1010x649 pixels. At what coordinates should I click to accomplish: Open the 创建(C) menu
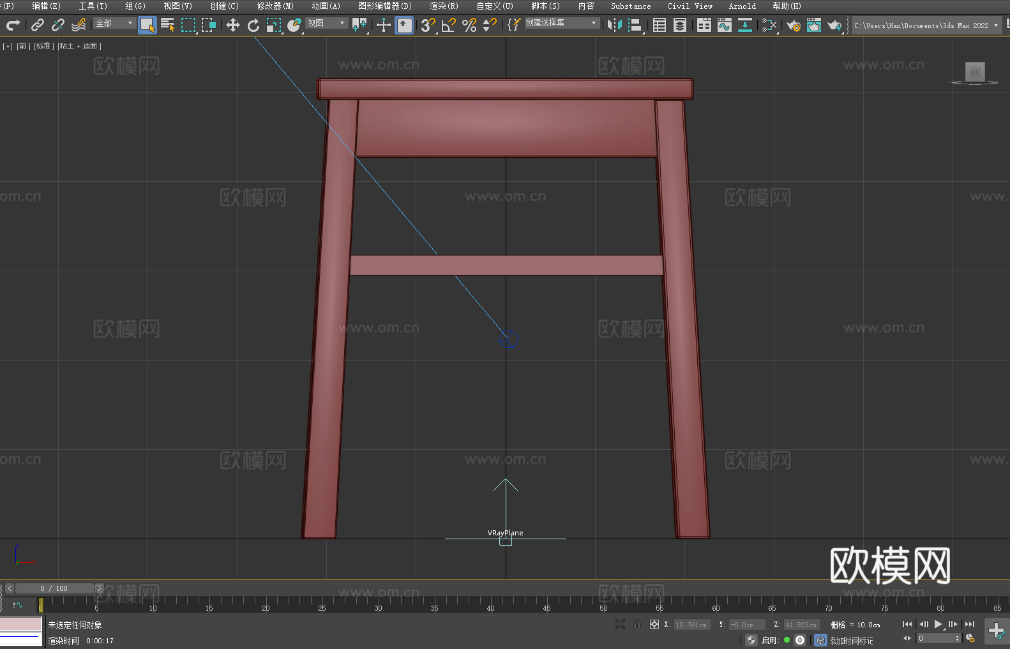tap(224, 6)
